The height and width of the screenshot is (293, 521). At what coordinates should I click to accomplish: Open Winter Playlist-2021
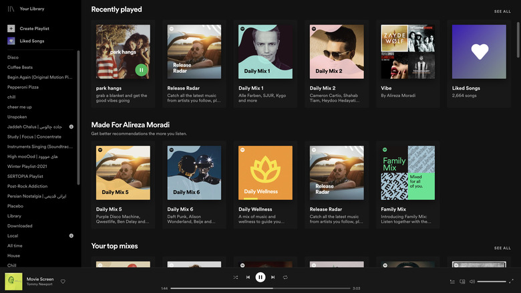tap(27, 167)
